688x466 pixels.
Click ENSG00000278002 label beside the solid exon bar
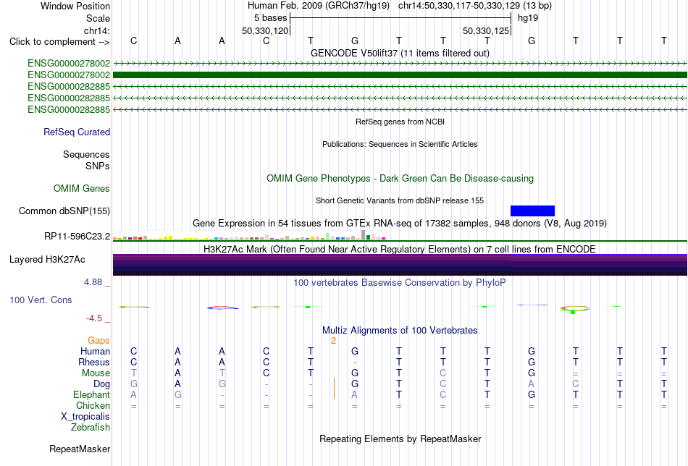[x=69, y=75]
